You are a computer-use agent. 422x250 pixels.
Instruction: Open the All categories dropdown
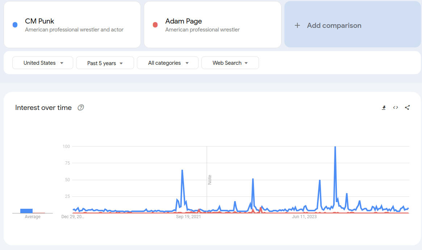(x=168, y=63)
